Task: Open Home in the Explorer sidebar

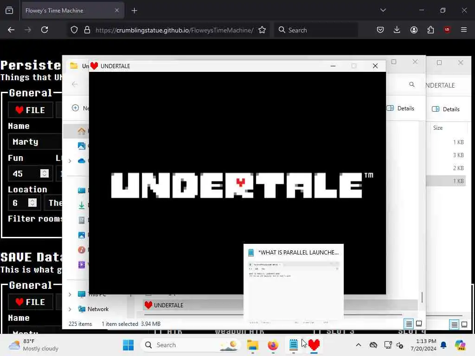Action: tap(82, 131)
